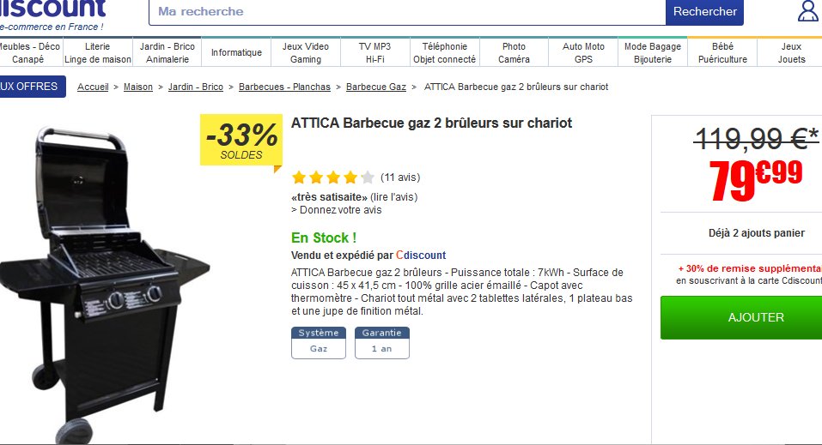The height and width of the screenshot is (445, 822).
Task: Add the barbecue with the Ajouter button
Action: coord(741,317)
